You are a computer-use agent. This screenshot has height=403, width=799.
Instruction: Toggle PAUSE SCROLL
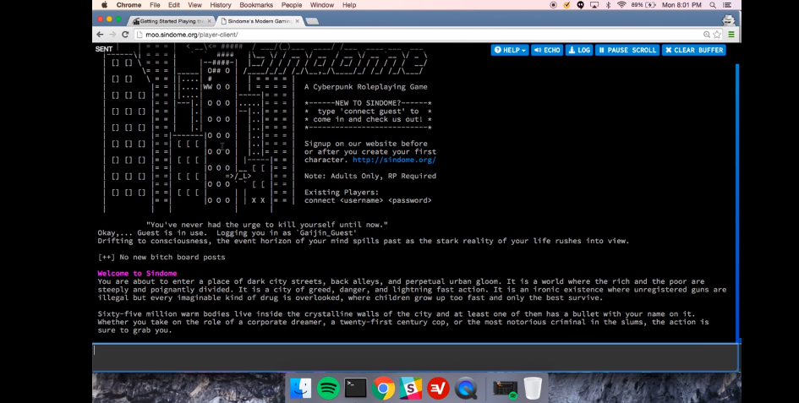(x=627, y=50)
